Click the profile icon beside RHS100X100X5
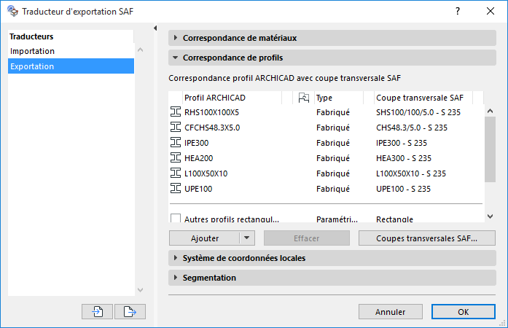The height and width of the screenshot is (328, 508). [x=176, y=112]
